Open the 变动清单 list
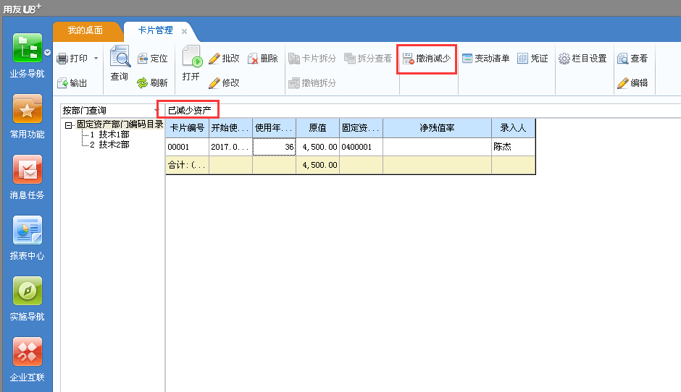The height and width of the screenshot is (392, 681). pos(485,58)
